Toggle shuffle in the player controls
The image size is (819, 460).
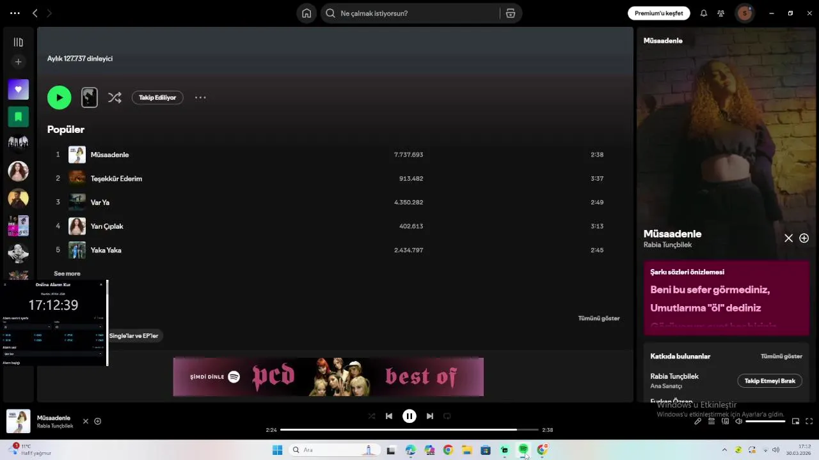click(372, 416)
